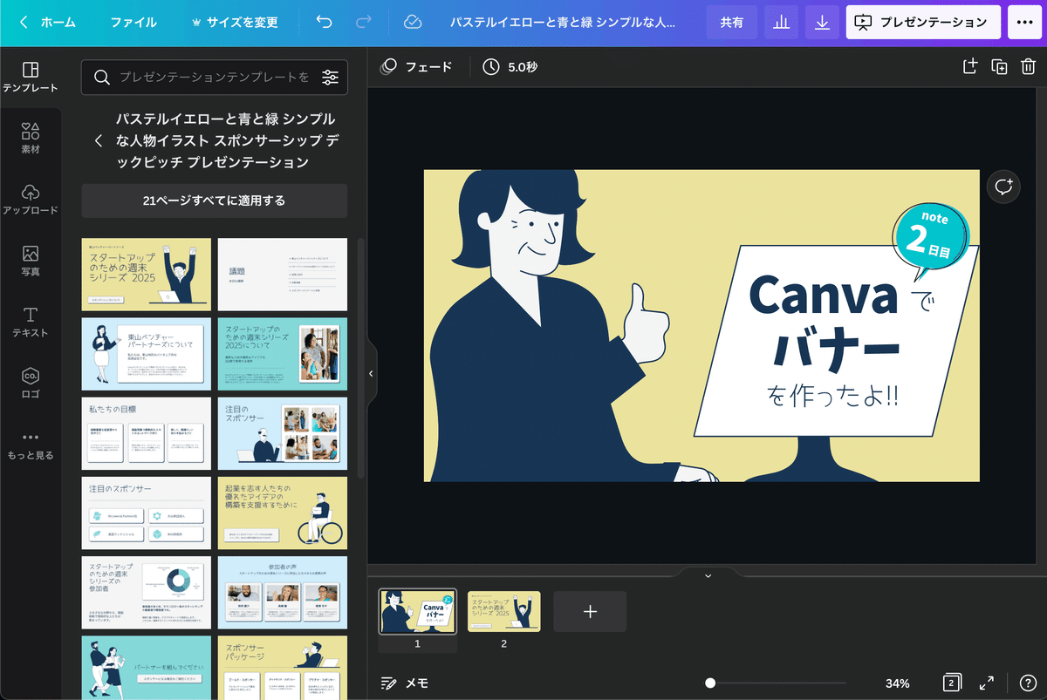Open the analytics chart icon

(781, 23)
